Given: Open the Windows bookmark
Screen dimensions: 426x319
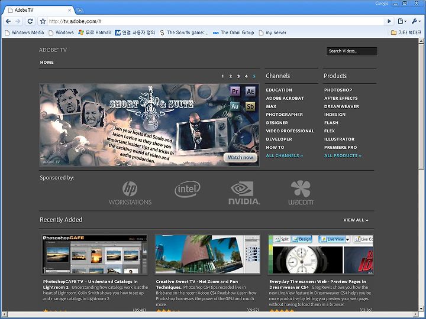Looking at the screenshot, I should (61, 32).
